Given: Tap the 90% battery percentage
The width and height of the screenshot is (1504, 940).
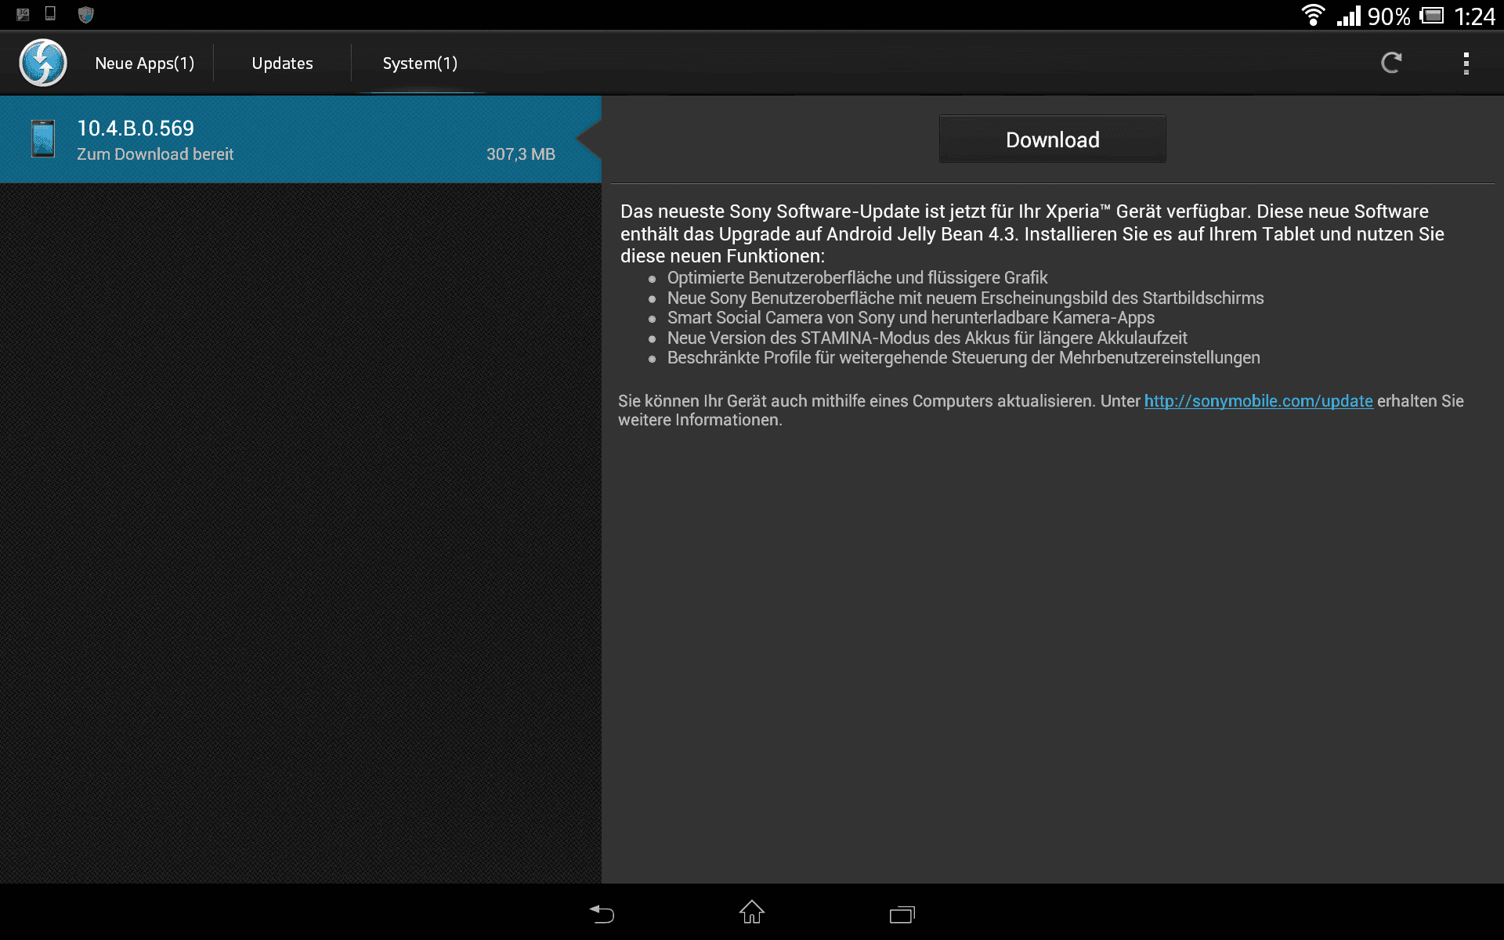Looking at the screenshot, I should (x=1389, y=16).
